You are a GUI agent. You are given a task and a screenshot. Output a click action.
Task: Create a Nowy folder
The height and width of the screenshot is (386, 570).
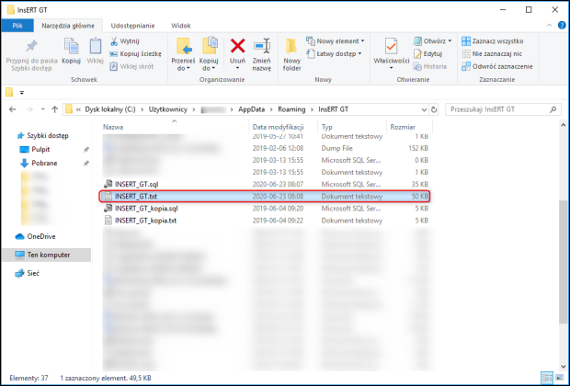pyautogui.click(x=291, y=54)
